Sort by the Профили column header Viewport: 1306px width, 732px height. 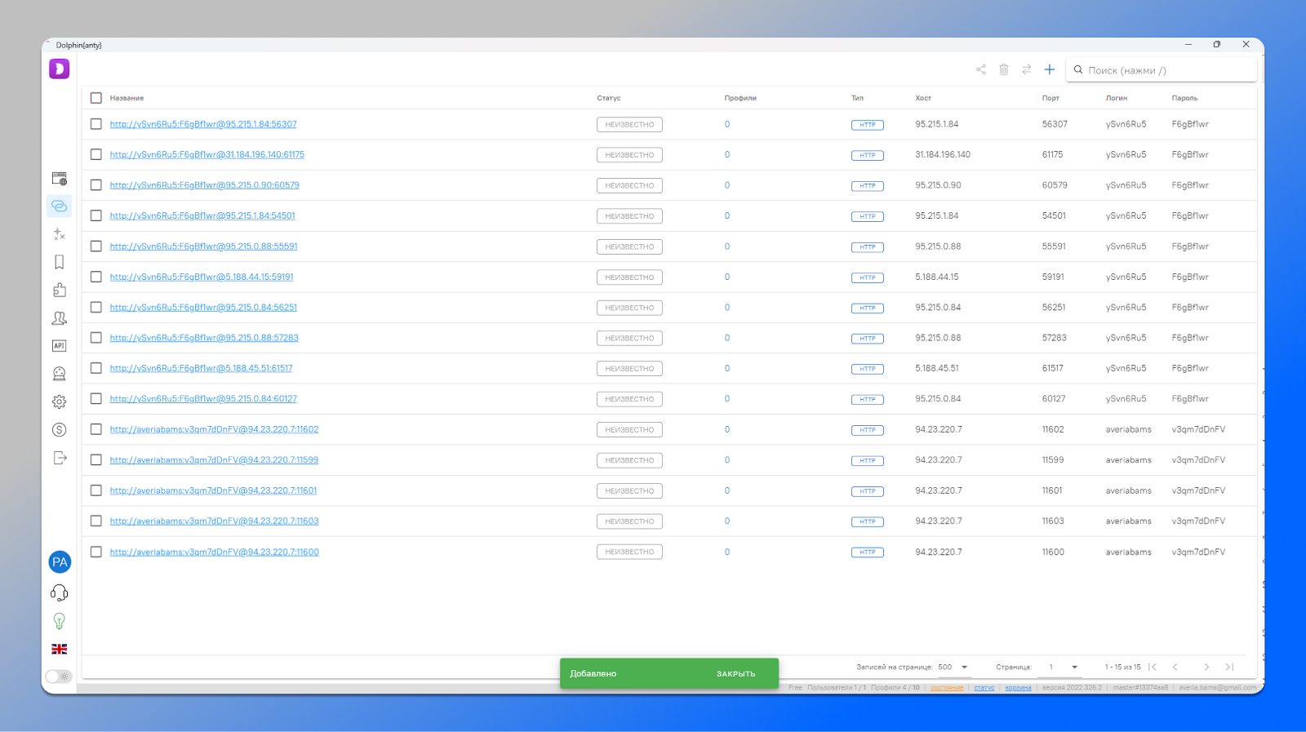coord(740,98)
